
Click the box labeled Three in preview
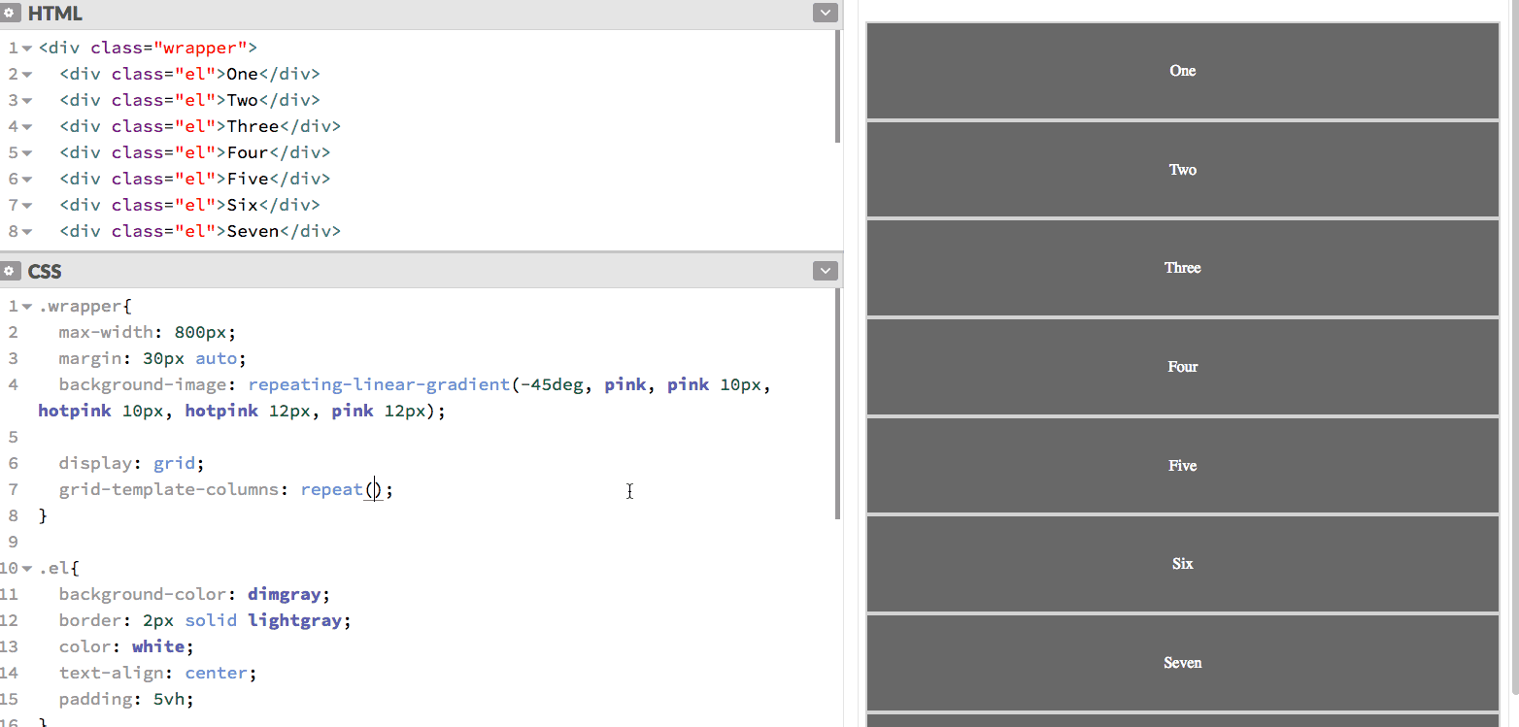pyautogui.click(x=1182, y=268)
